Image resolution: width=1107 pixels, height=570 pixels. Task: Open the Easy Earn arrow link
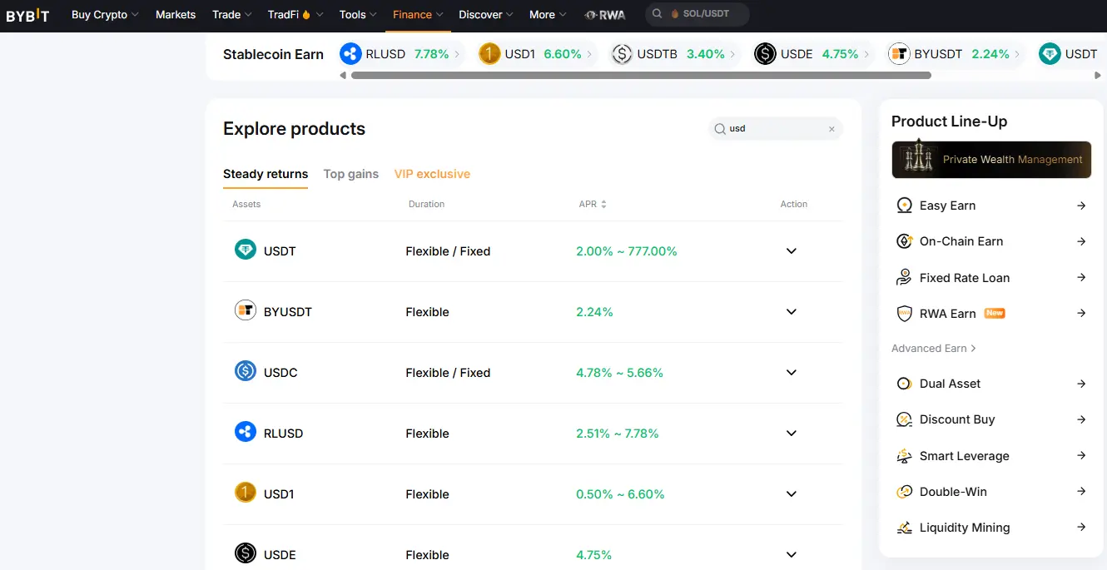[1081, 206]
